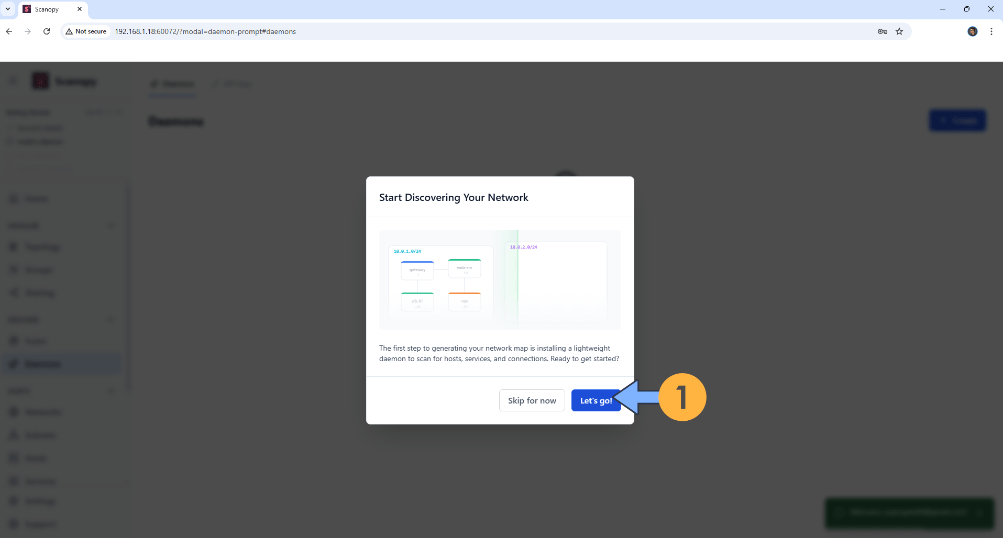Check the second Getting Started checklist item

click(x=9, y=141)
